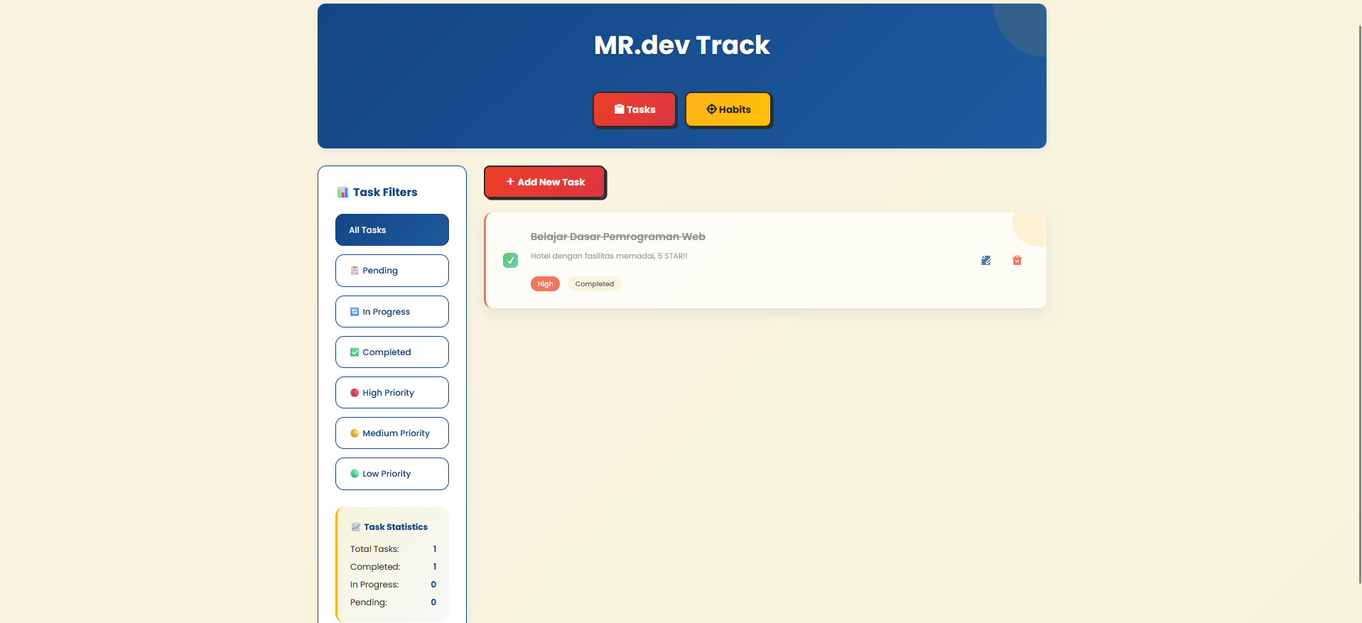The image size is (1362, 623).
Task: Click the task title Belajar Dasar Pemrograman Web
Action: click(617, 237)
